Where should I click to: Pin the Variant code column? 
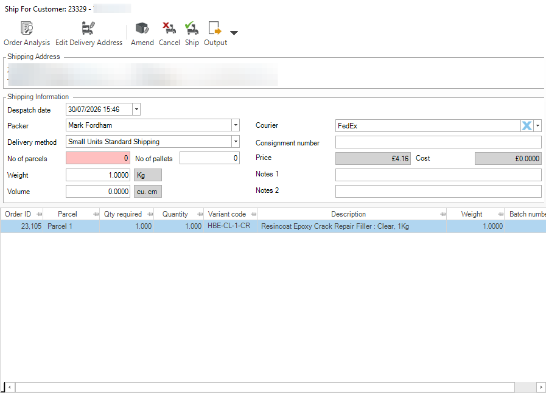253,214
